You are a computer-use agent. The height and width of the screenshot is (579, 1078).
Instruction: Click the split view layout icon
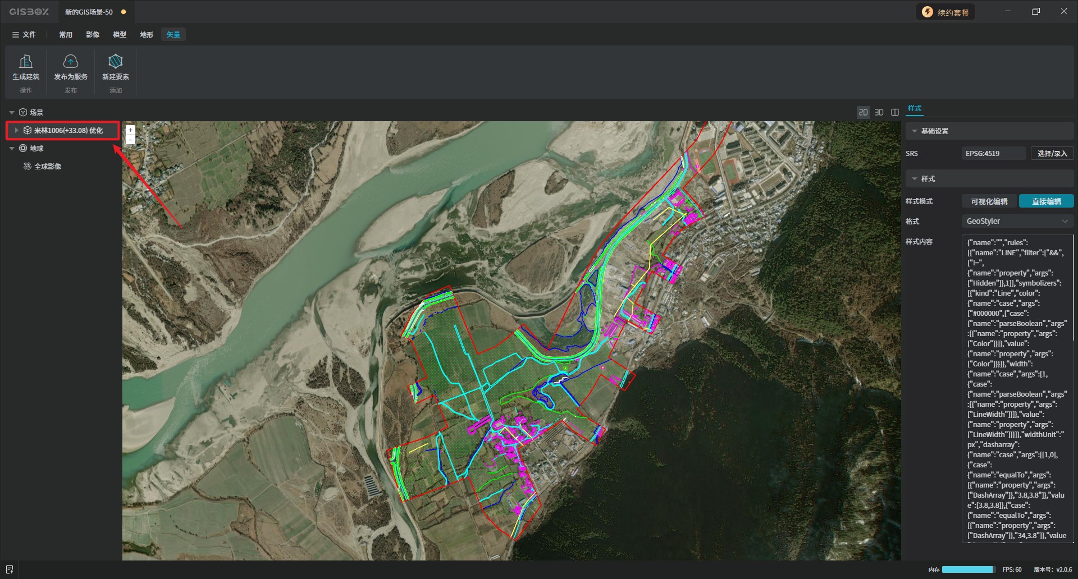[x=895, y=112]
